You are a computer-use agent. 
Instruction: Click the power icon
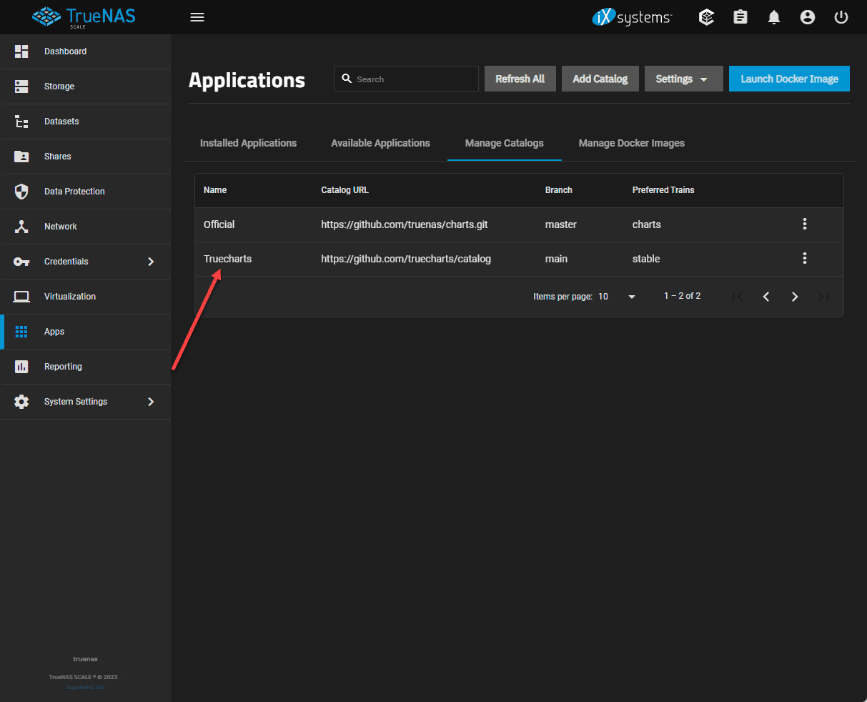coord(841,17)
